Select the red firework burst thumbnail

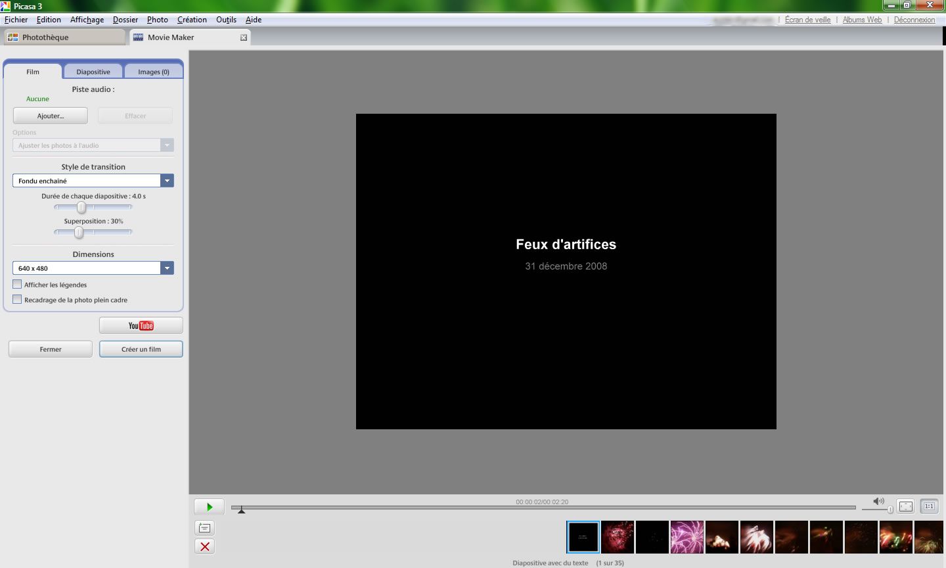tap(618, 537)
